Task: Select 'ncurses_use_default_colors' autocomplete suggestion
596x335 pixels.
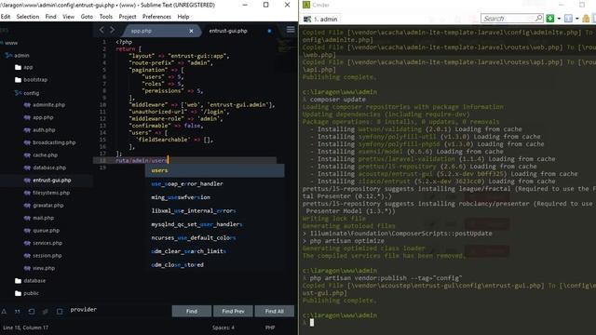Action: [215, 238]
